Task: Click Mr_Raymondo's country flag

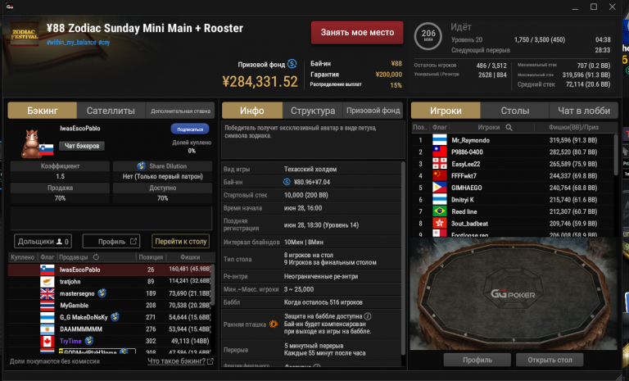Action: coord(439,140)
